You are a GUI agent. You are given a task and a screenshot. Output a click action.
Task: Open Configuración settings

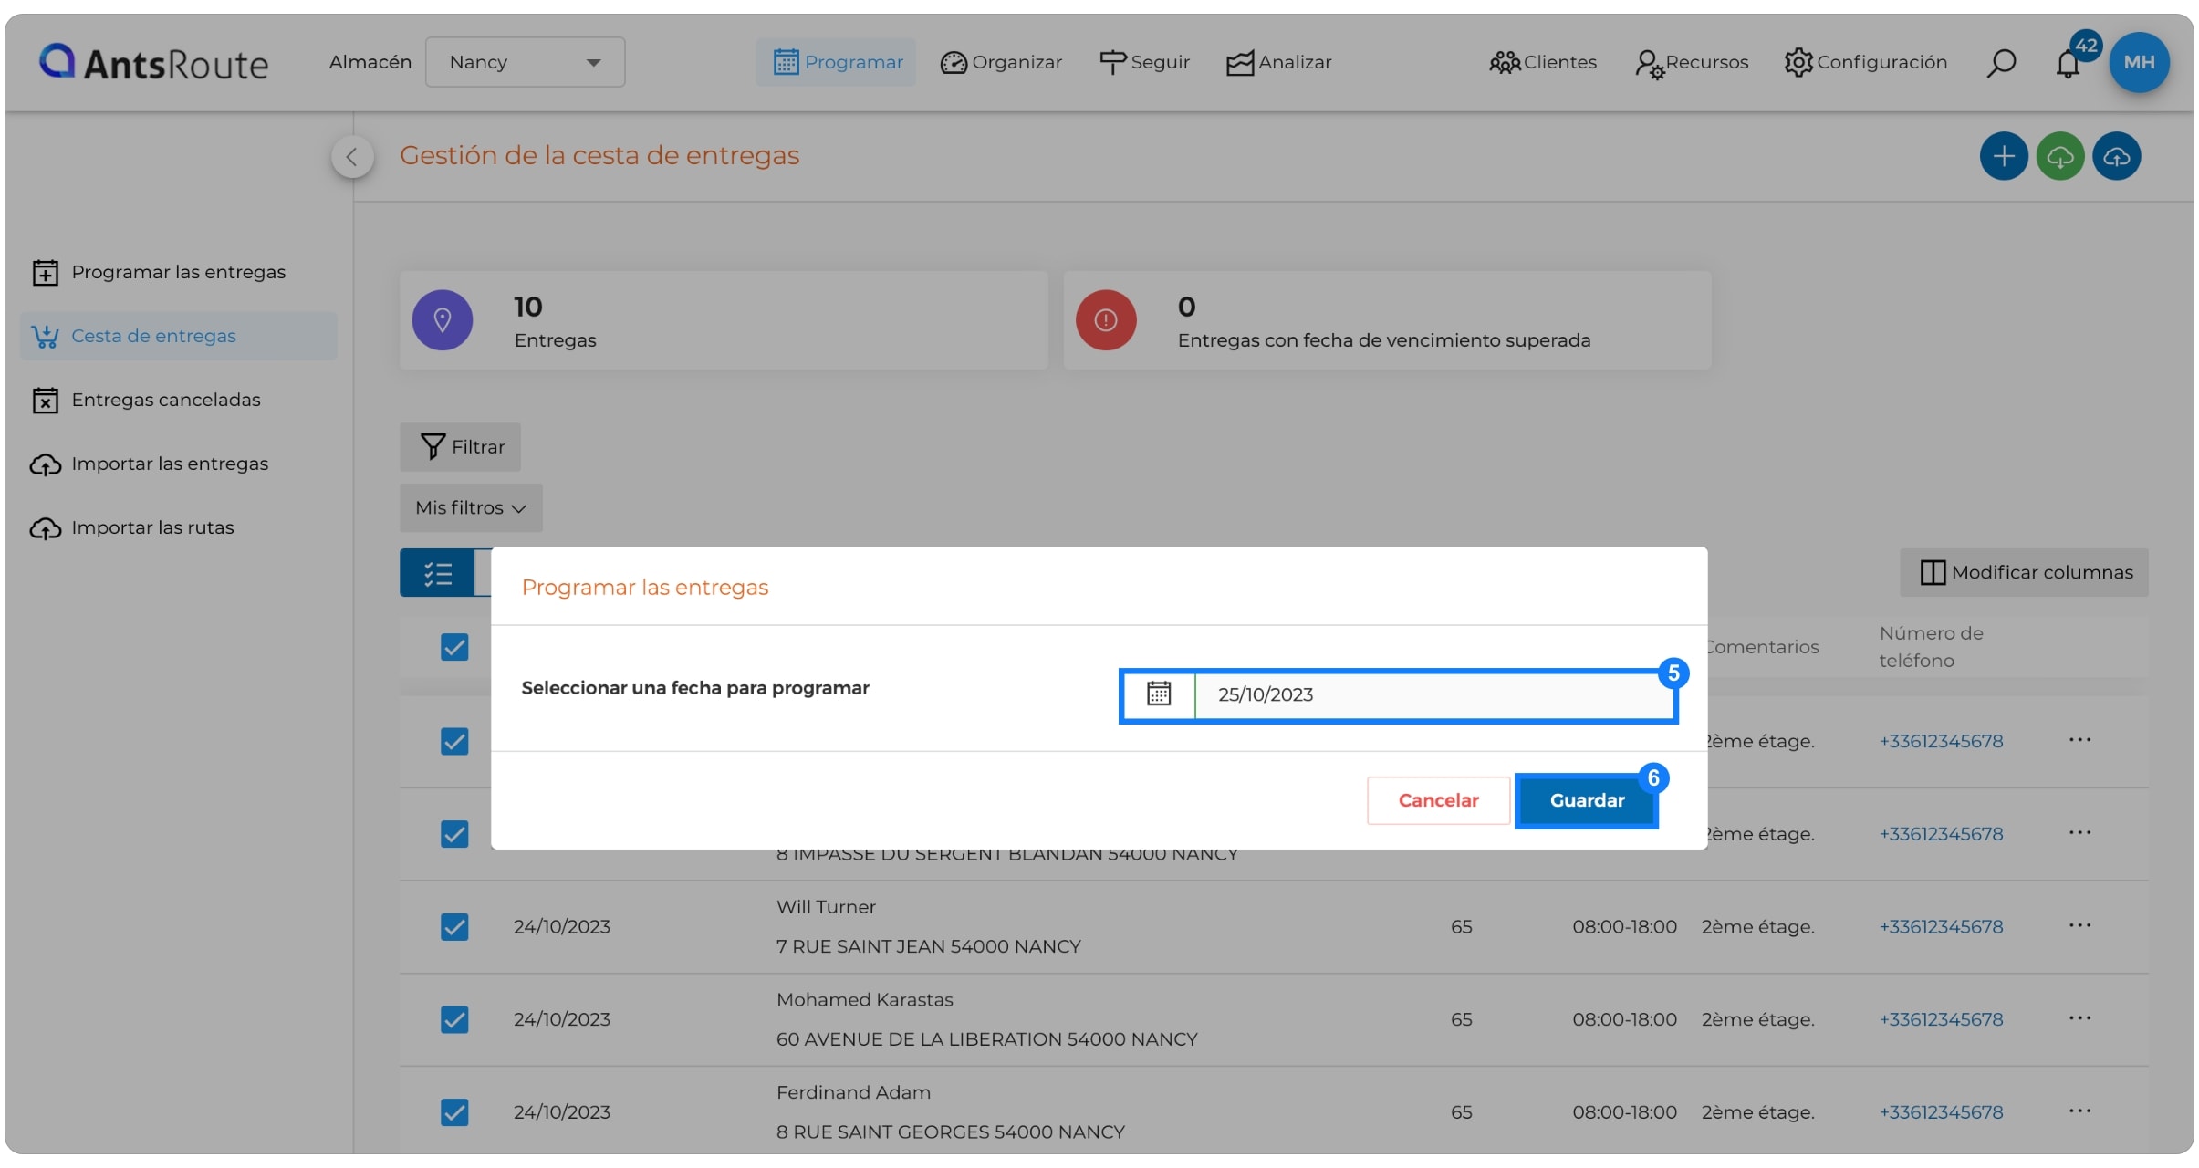click(1866, 62)
